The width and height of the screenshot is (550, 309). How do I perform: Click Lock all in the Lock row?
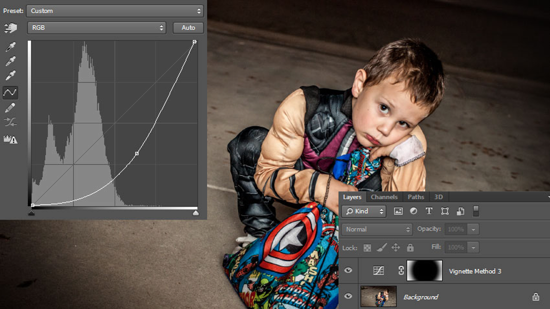click(x=410, y=247)
